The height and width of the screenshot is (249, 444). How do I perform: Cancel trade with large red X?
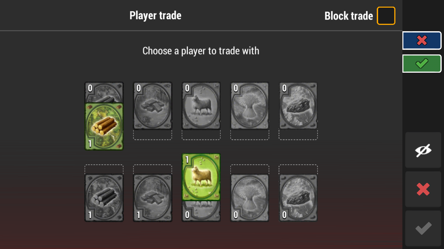click(x=423, y=189)
